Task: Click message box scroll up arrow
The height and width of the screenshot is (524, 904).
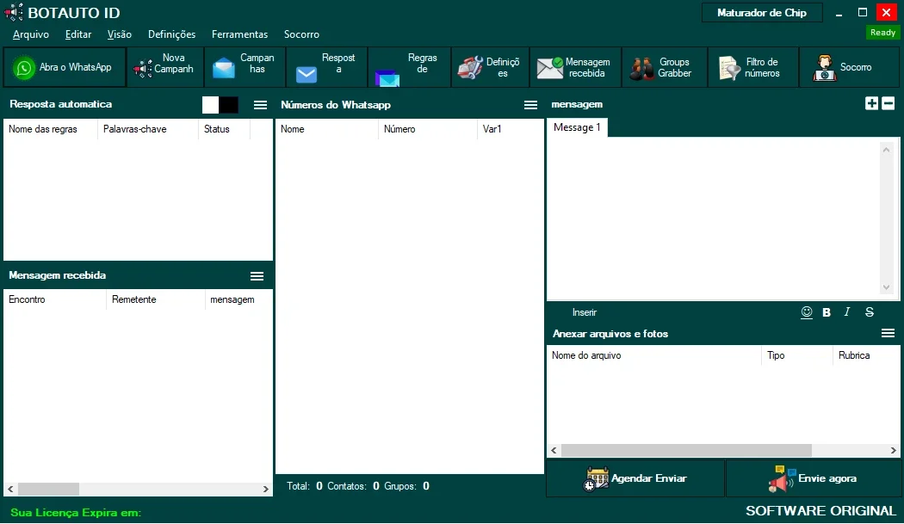Action: coord(886,150)
